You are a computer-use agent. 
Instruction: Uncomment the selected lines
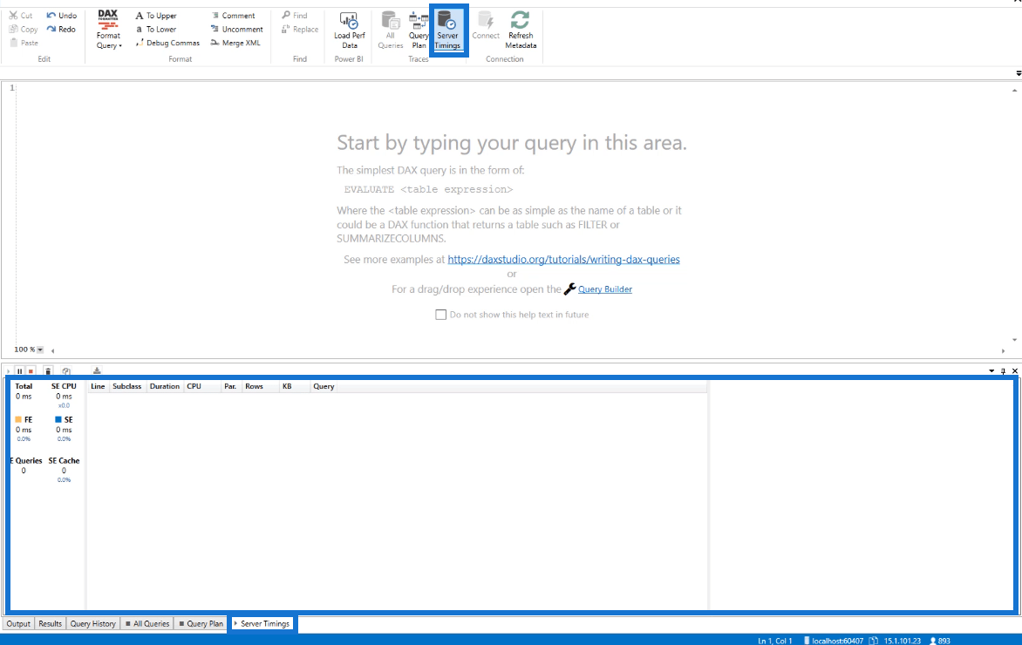point(236,29)
